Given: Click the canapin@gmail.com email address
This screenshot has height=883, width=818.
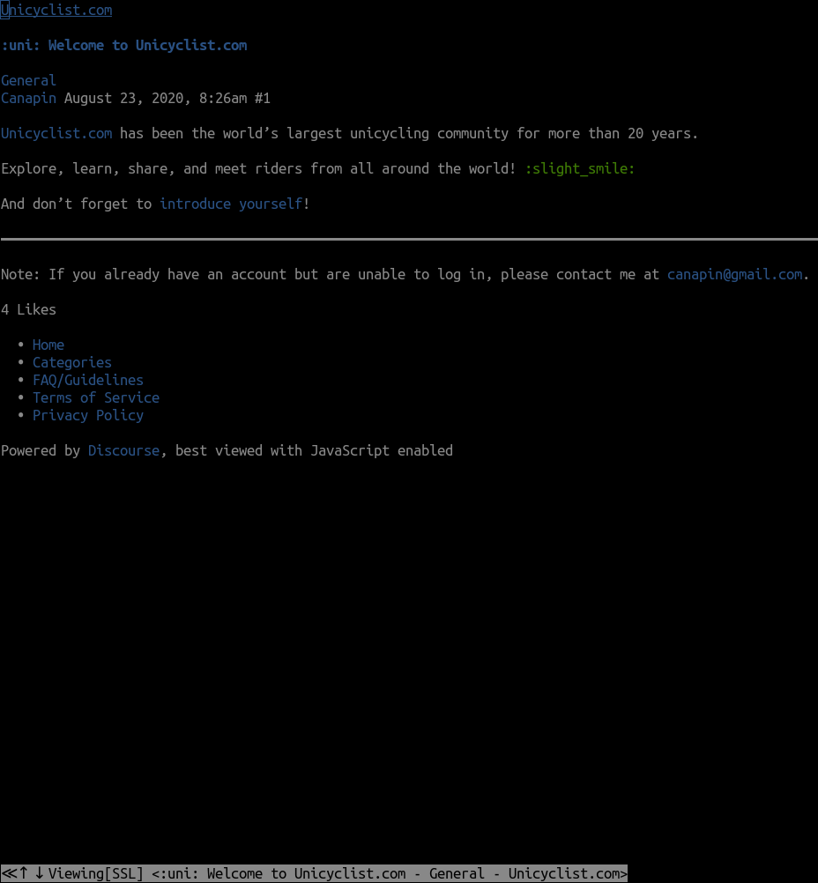Looking at the screenshot, I should (734, 274).
